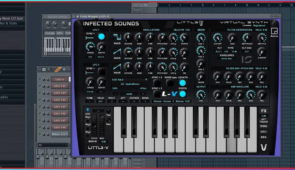Screen dimensions: 295x170
Task: Click oscillator 1 PORTA knob
Action: click(x=184, y=37)
